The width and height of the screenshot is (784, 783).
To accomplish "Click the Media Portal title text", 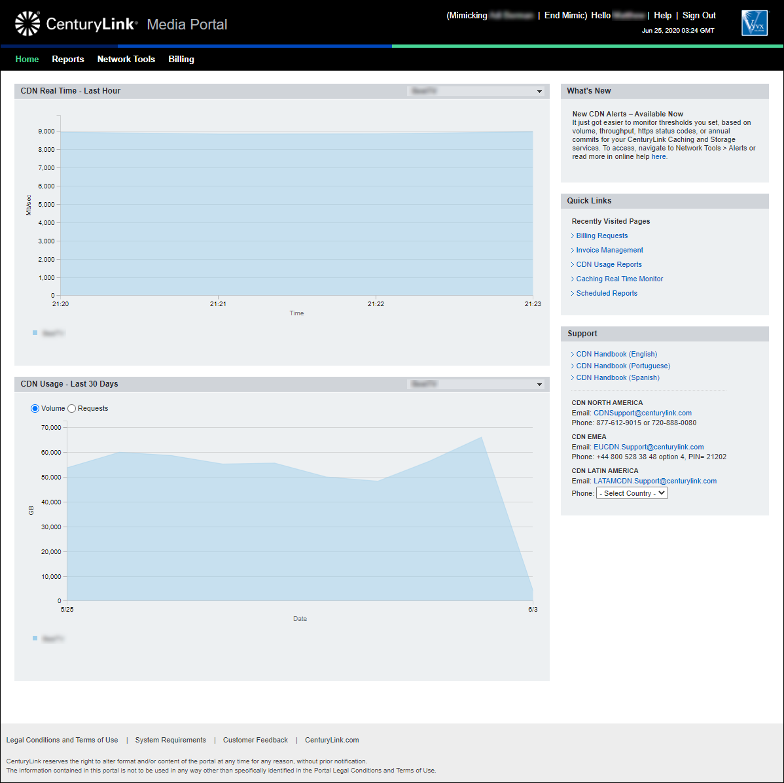I will tap(187, 24).
